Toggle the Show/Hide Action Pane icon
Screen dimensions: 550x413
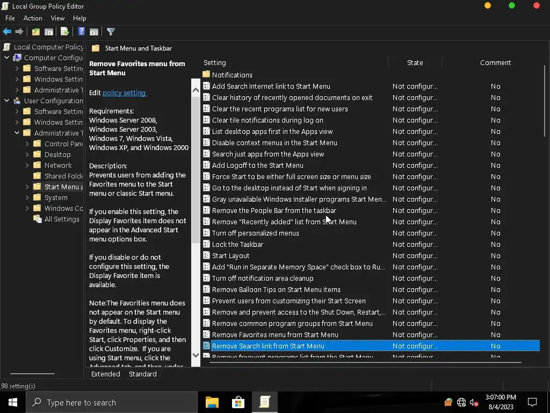[94, 32]
